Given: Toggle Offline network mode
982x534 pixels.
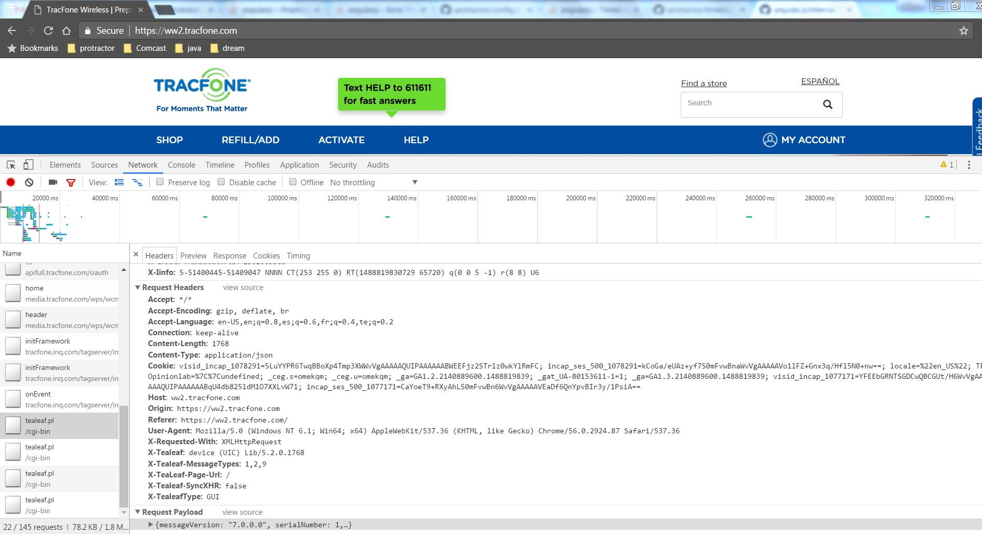Looking at the screenshot, I should [293, 182].
